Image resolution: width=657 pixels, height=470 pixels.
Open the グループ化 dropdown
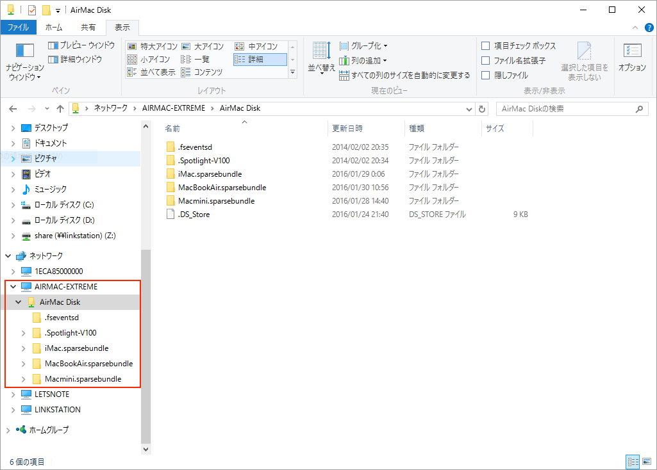coord(363,45)
